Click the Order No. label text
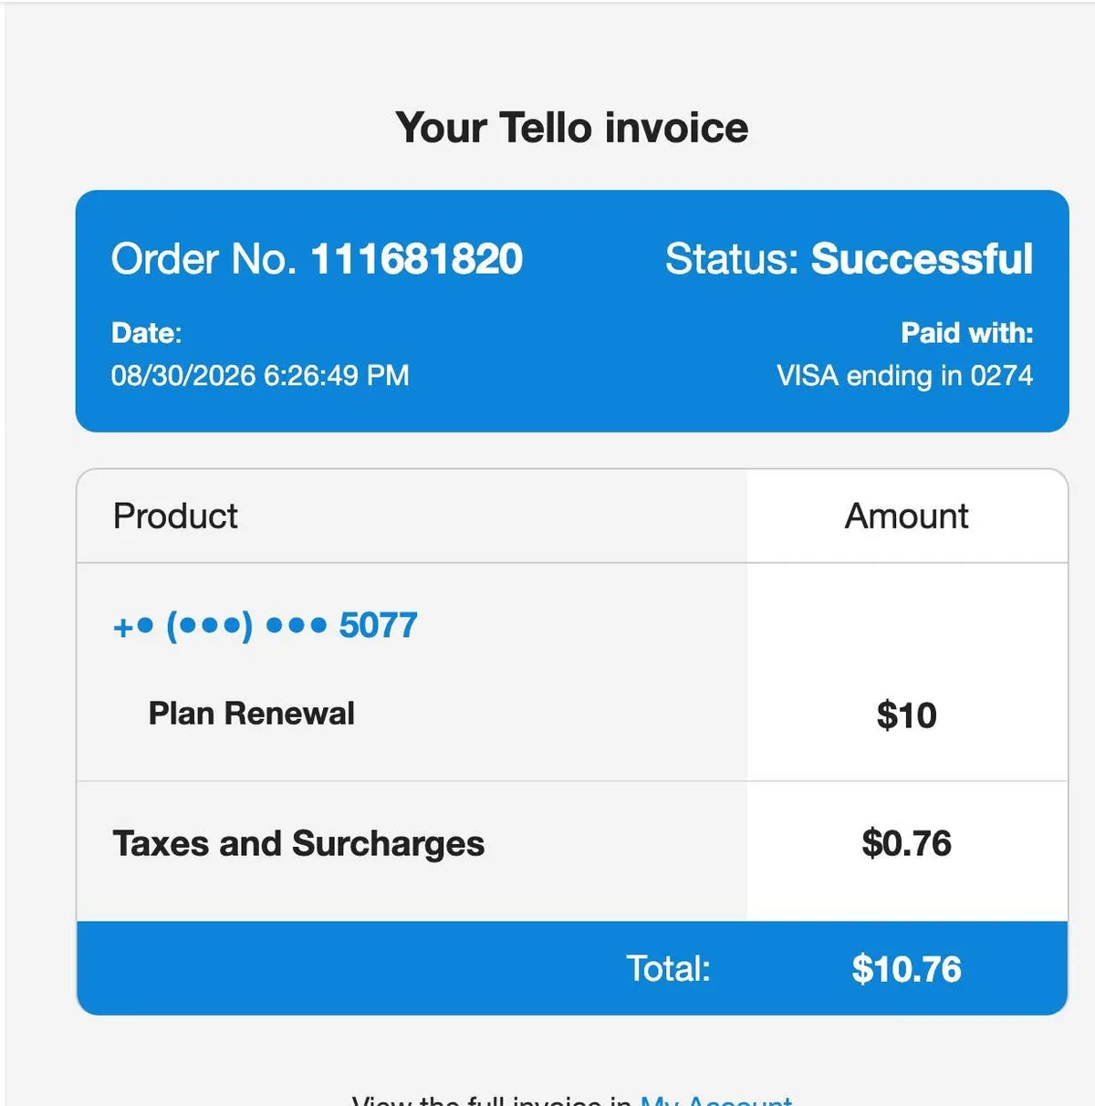 204,259
